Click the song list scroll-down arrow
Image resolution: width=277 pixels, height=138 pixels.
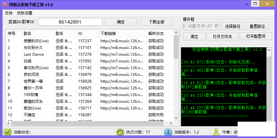click(176, 118)
